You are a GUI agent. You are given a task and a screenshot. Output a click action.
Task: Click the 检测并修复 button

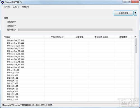tap(123, 13)
